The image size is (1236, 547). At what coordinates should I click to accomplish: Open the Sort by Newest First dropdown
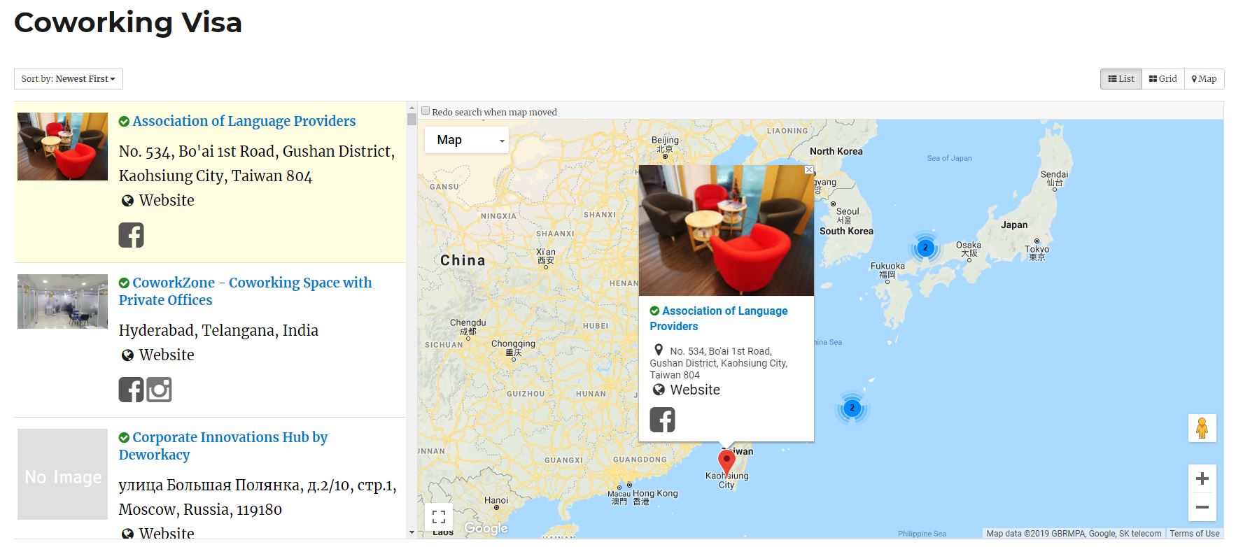pos(69,79)
